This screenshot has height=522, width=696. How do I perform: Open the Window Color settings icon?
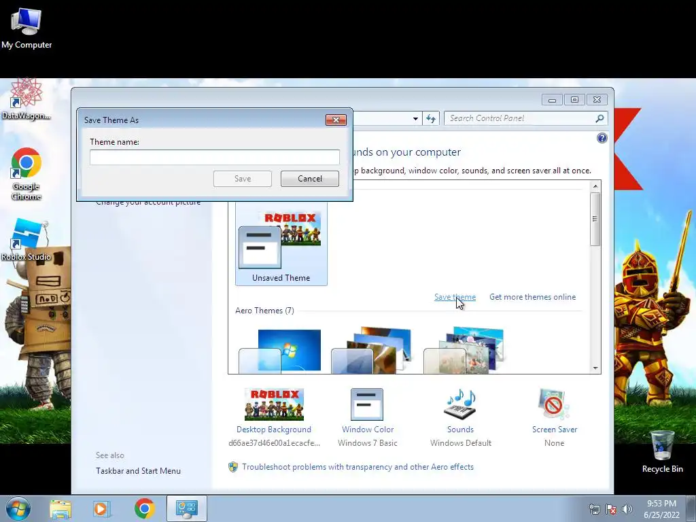click(367, 404)
